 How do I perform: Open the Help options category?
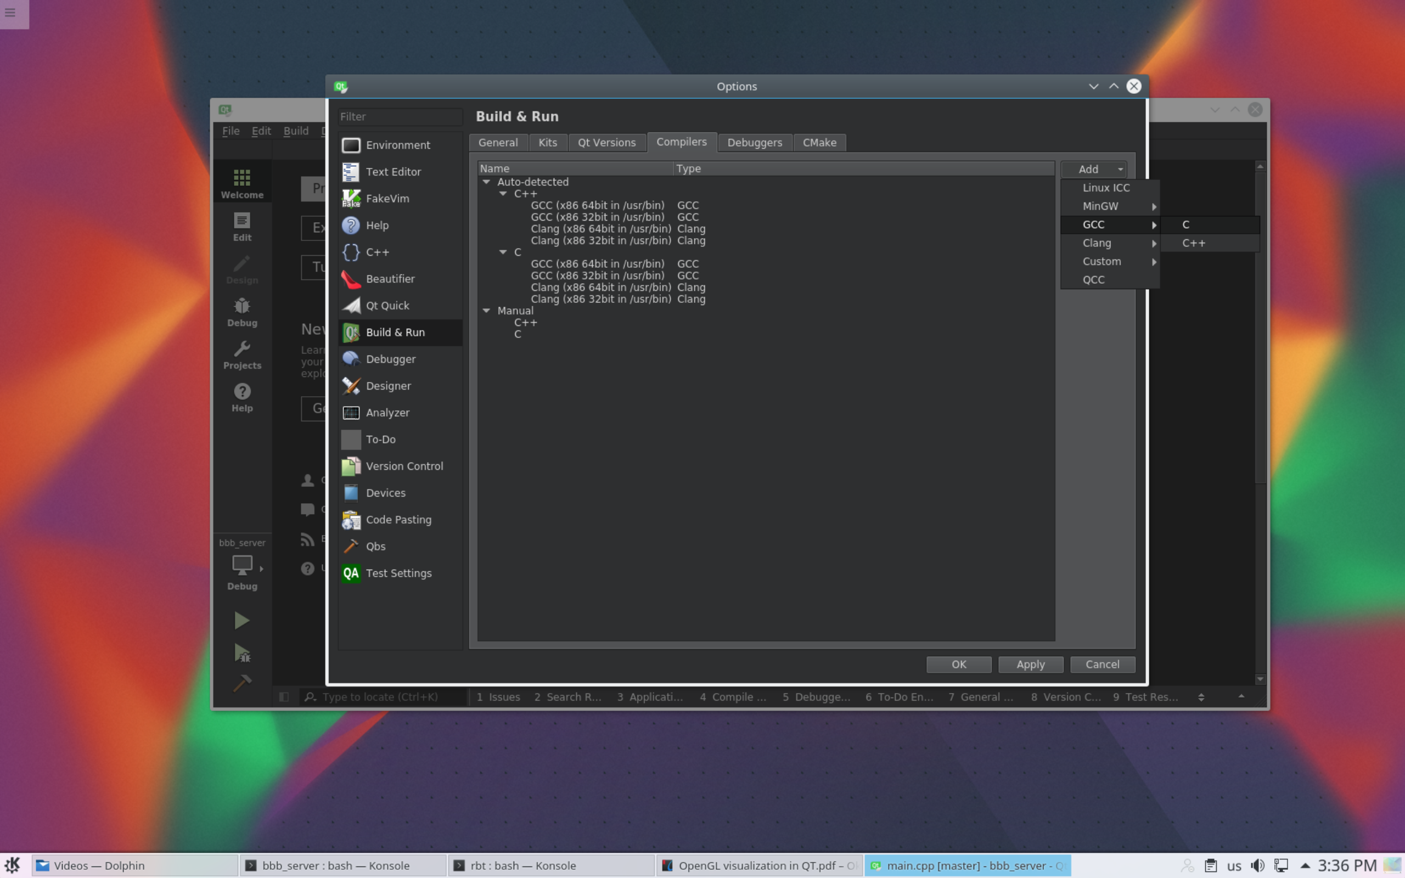coord(400,226)
